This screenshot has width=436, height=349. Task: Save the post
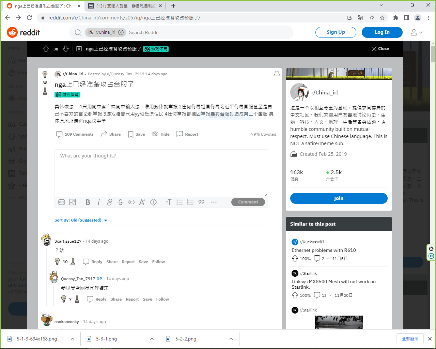click(136, 134)
